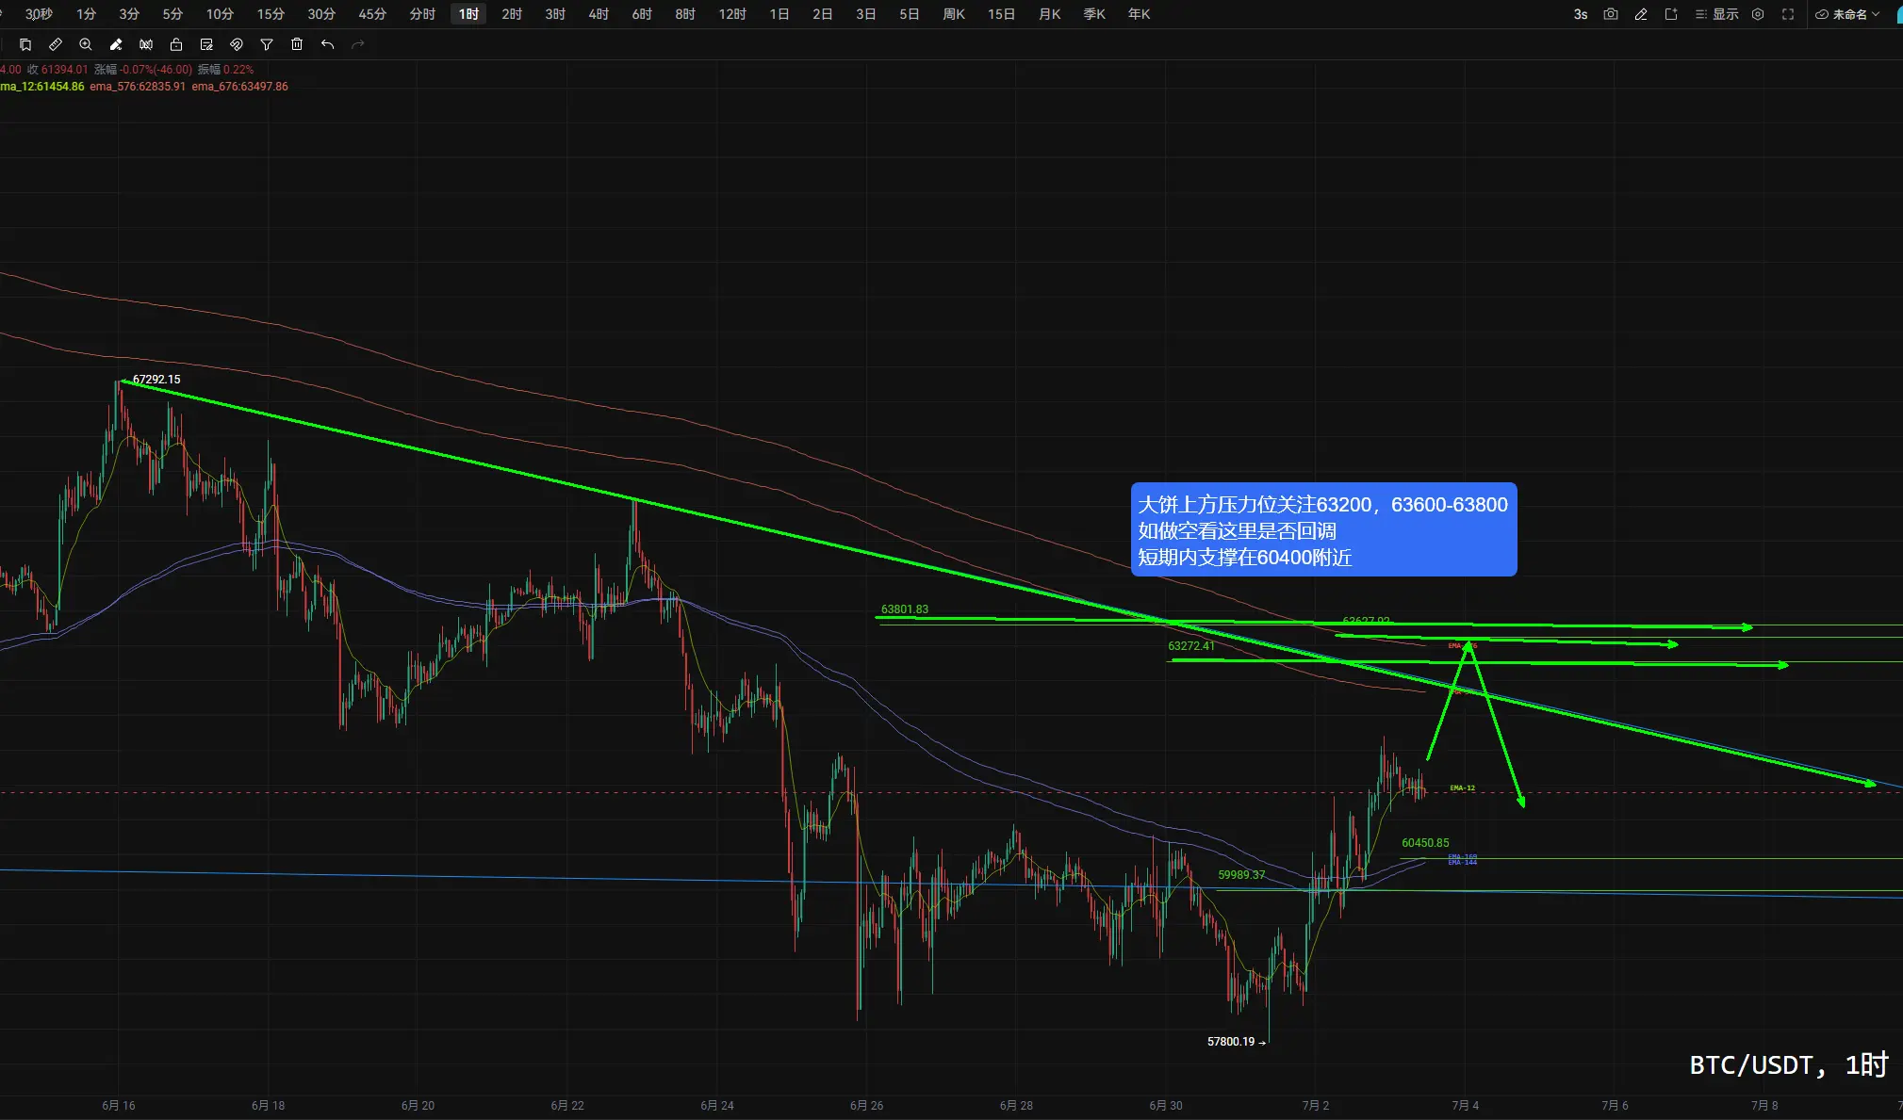
Task: Click the 6月 24 date axis label
Action: (717, 1106)
